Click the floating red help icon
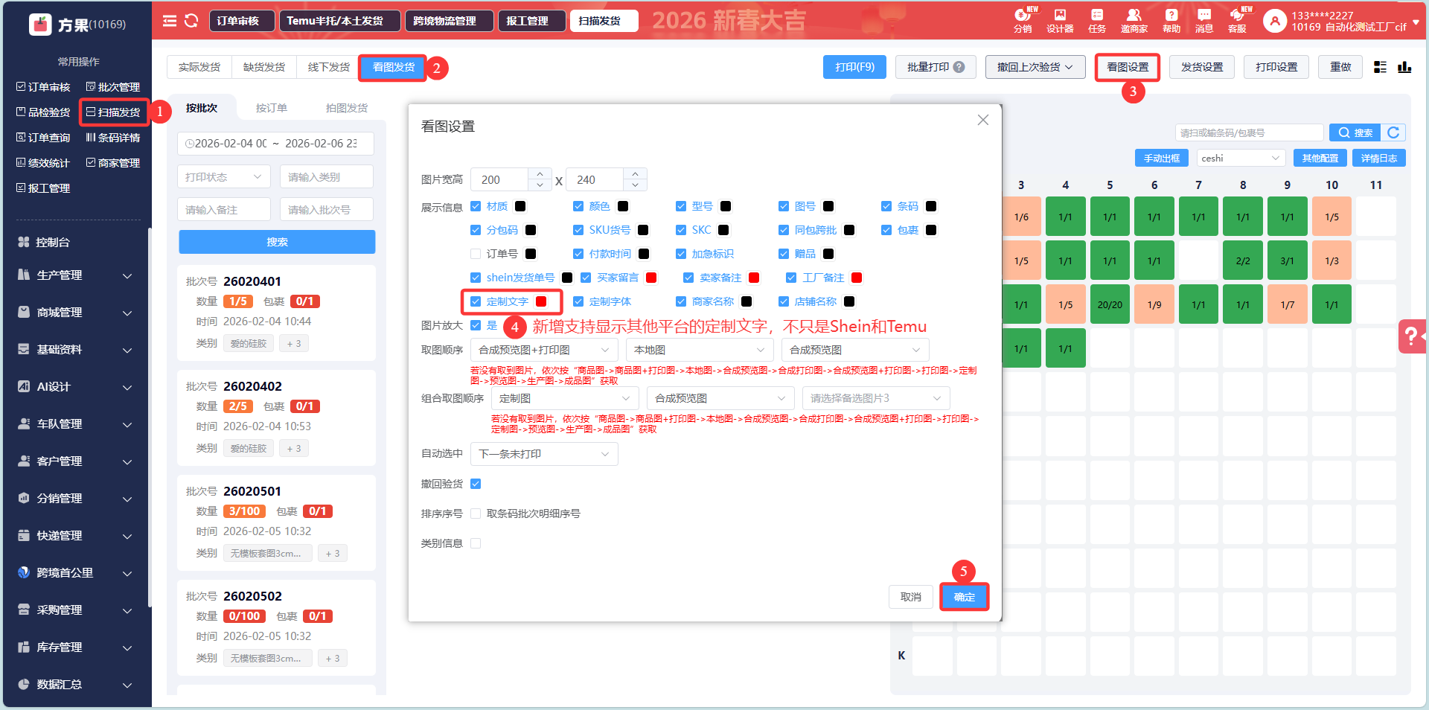 click(1412, 336)
